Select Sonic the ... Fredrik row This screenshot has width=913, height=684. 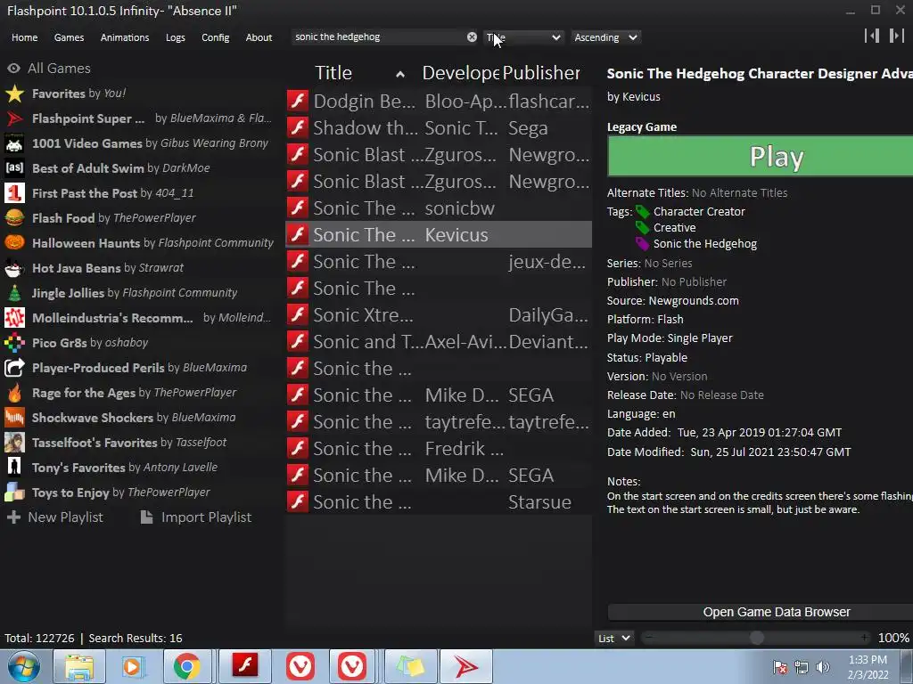click(439, 449)
